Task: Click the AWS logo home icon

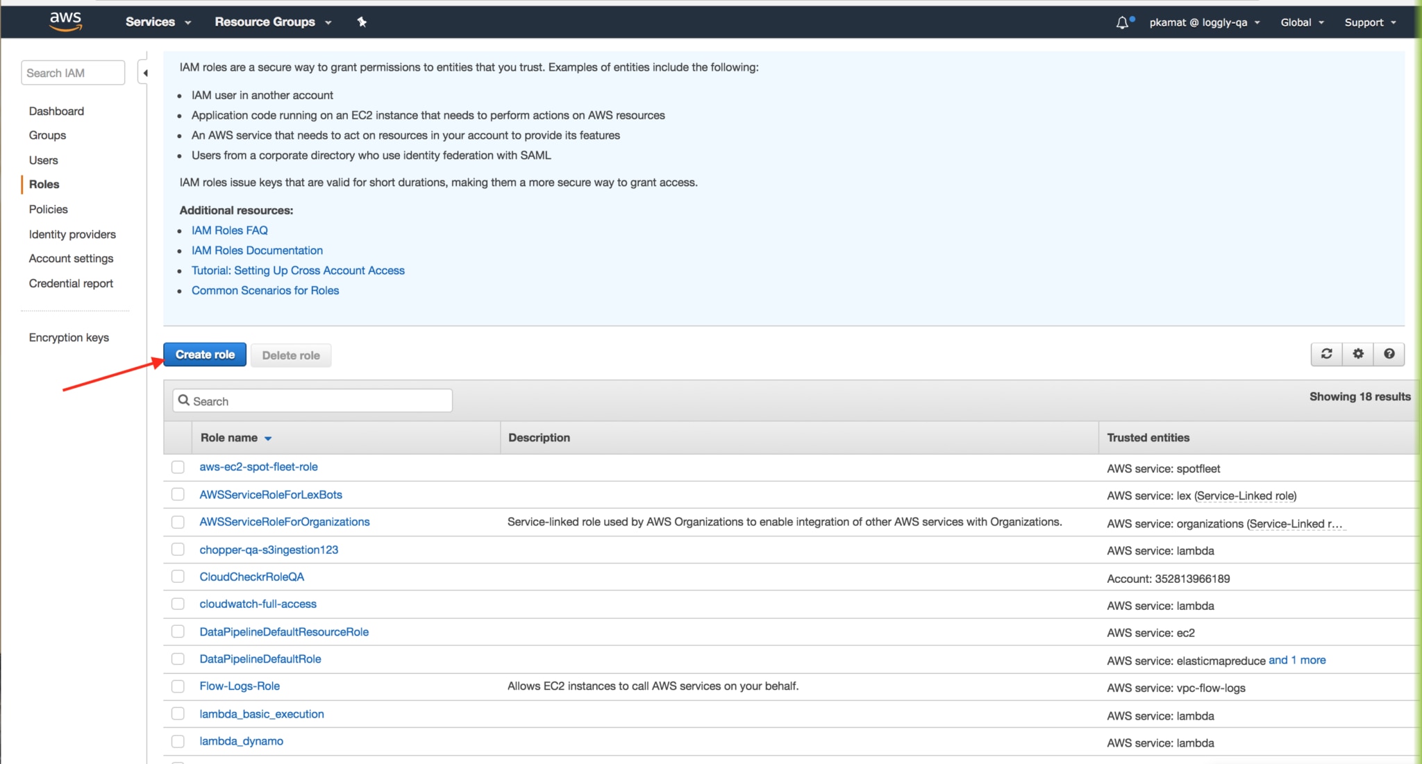Action: coord(66,22)
